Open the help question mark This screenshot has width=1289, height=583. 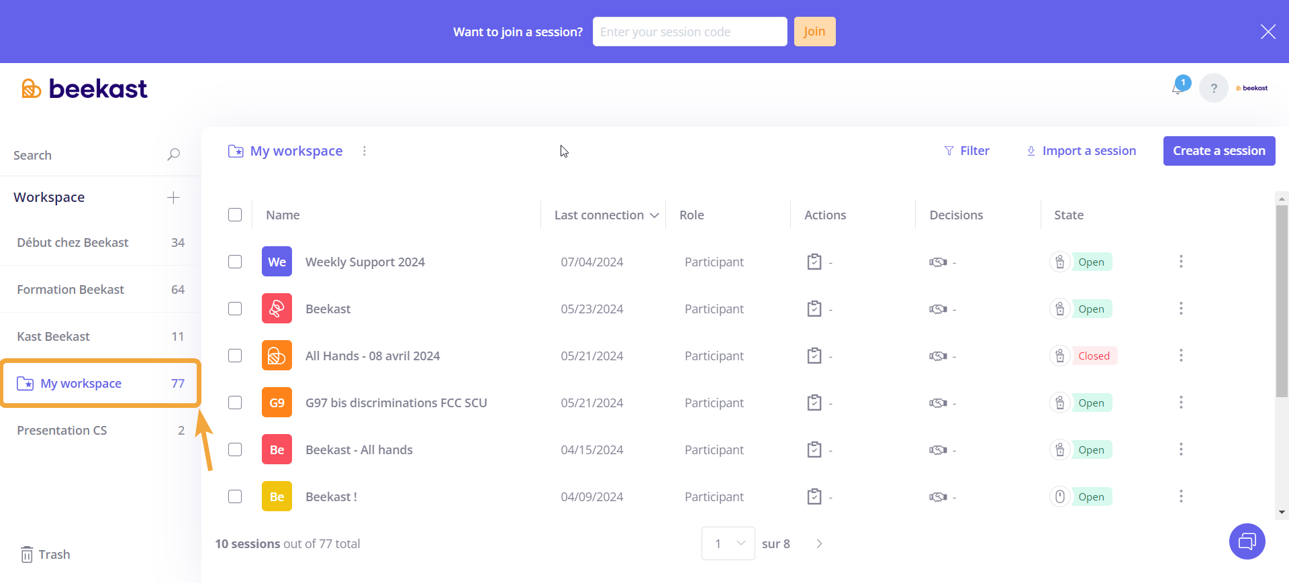[x=1214, y=88]
